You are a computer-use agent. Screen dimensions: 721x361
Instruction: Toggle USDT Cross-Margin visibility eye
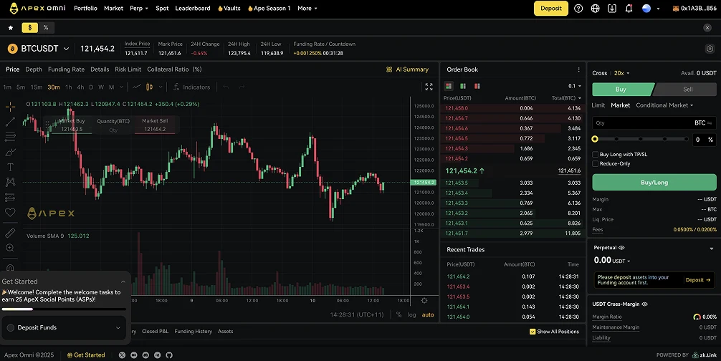click(644, 304)
